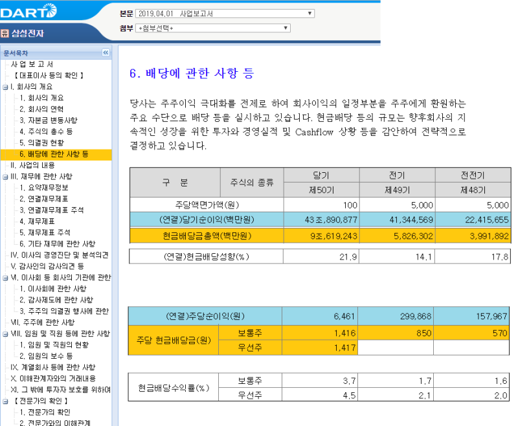
Task: Select the I. 회사의 개요 section label
Action: 31,87
